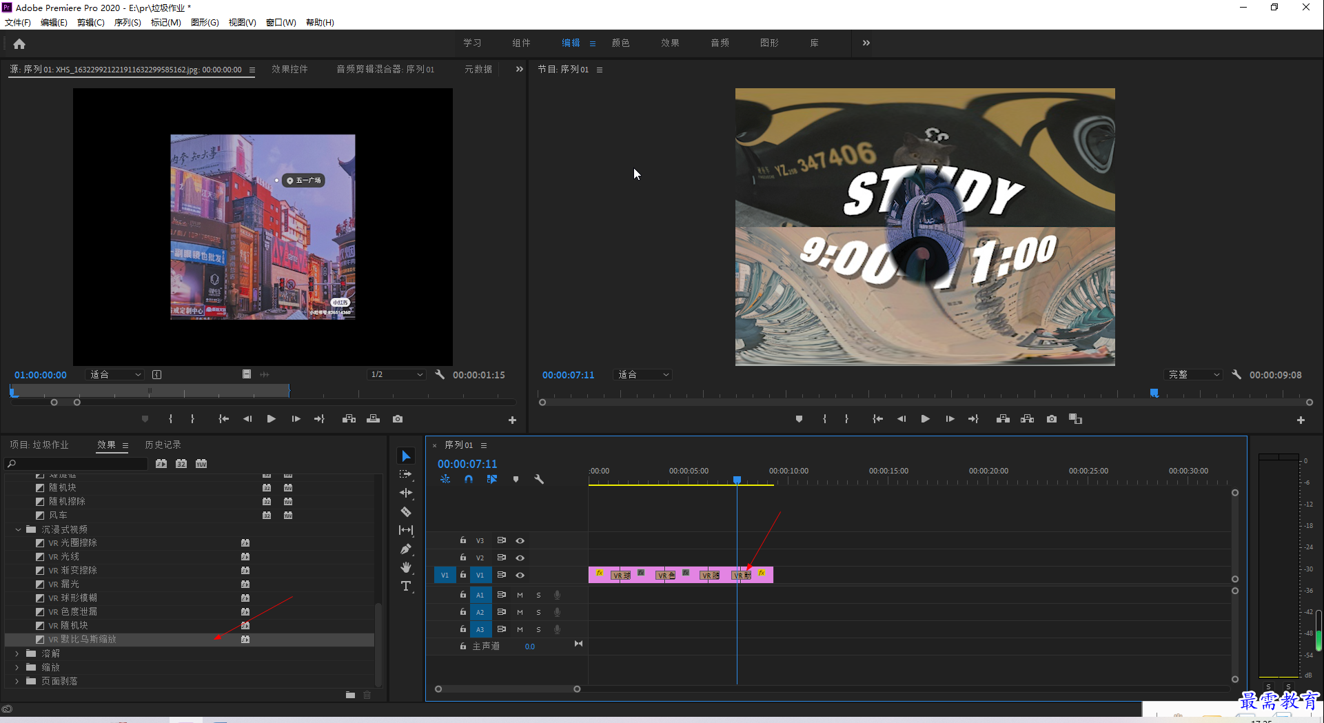
Task: Open program monitor settings wrench
Action: point(1236,374)
